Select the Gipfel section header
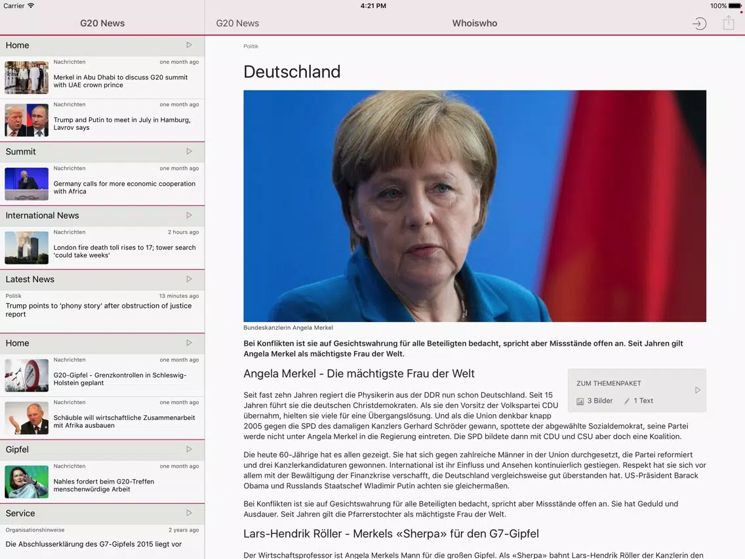745x559 pixels. pyautogui.click(x=102, y=449)
